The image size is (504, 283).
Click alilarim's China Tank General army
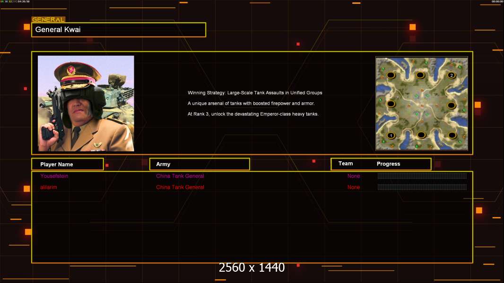point(180,187)
